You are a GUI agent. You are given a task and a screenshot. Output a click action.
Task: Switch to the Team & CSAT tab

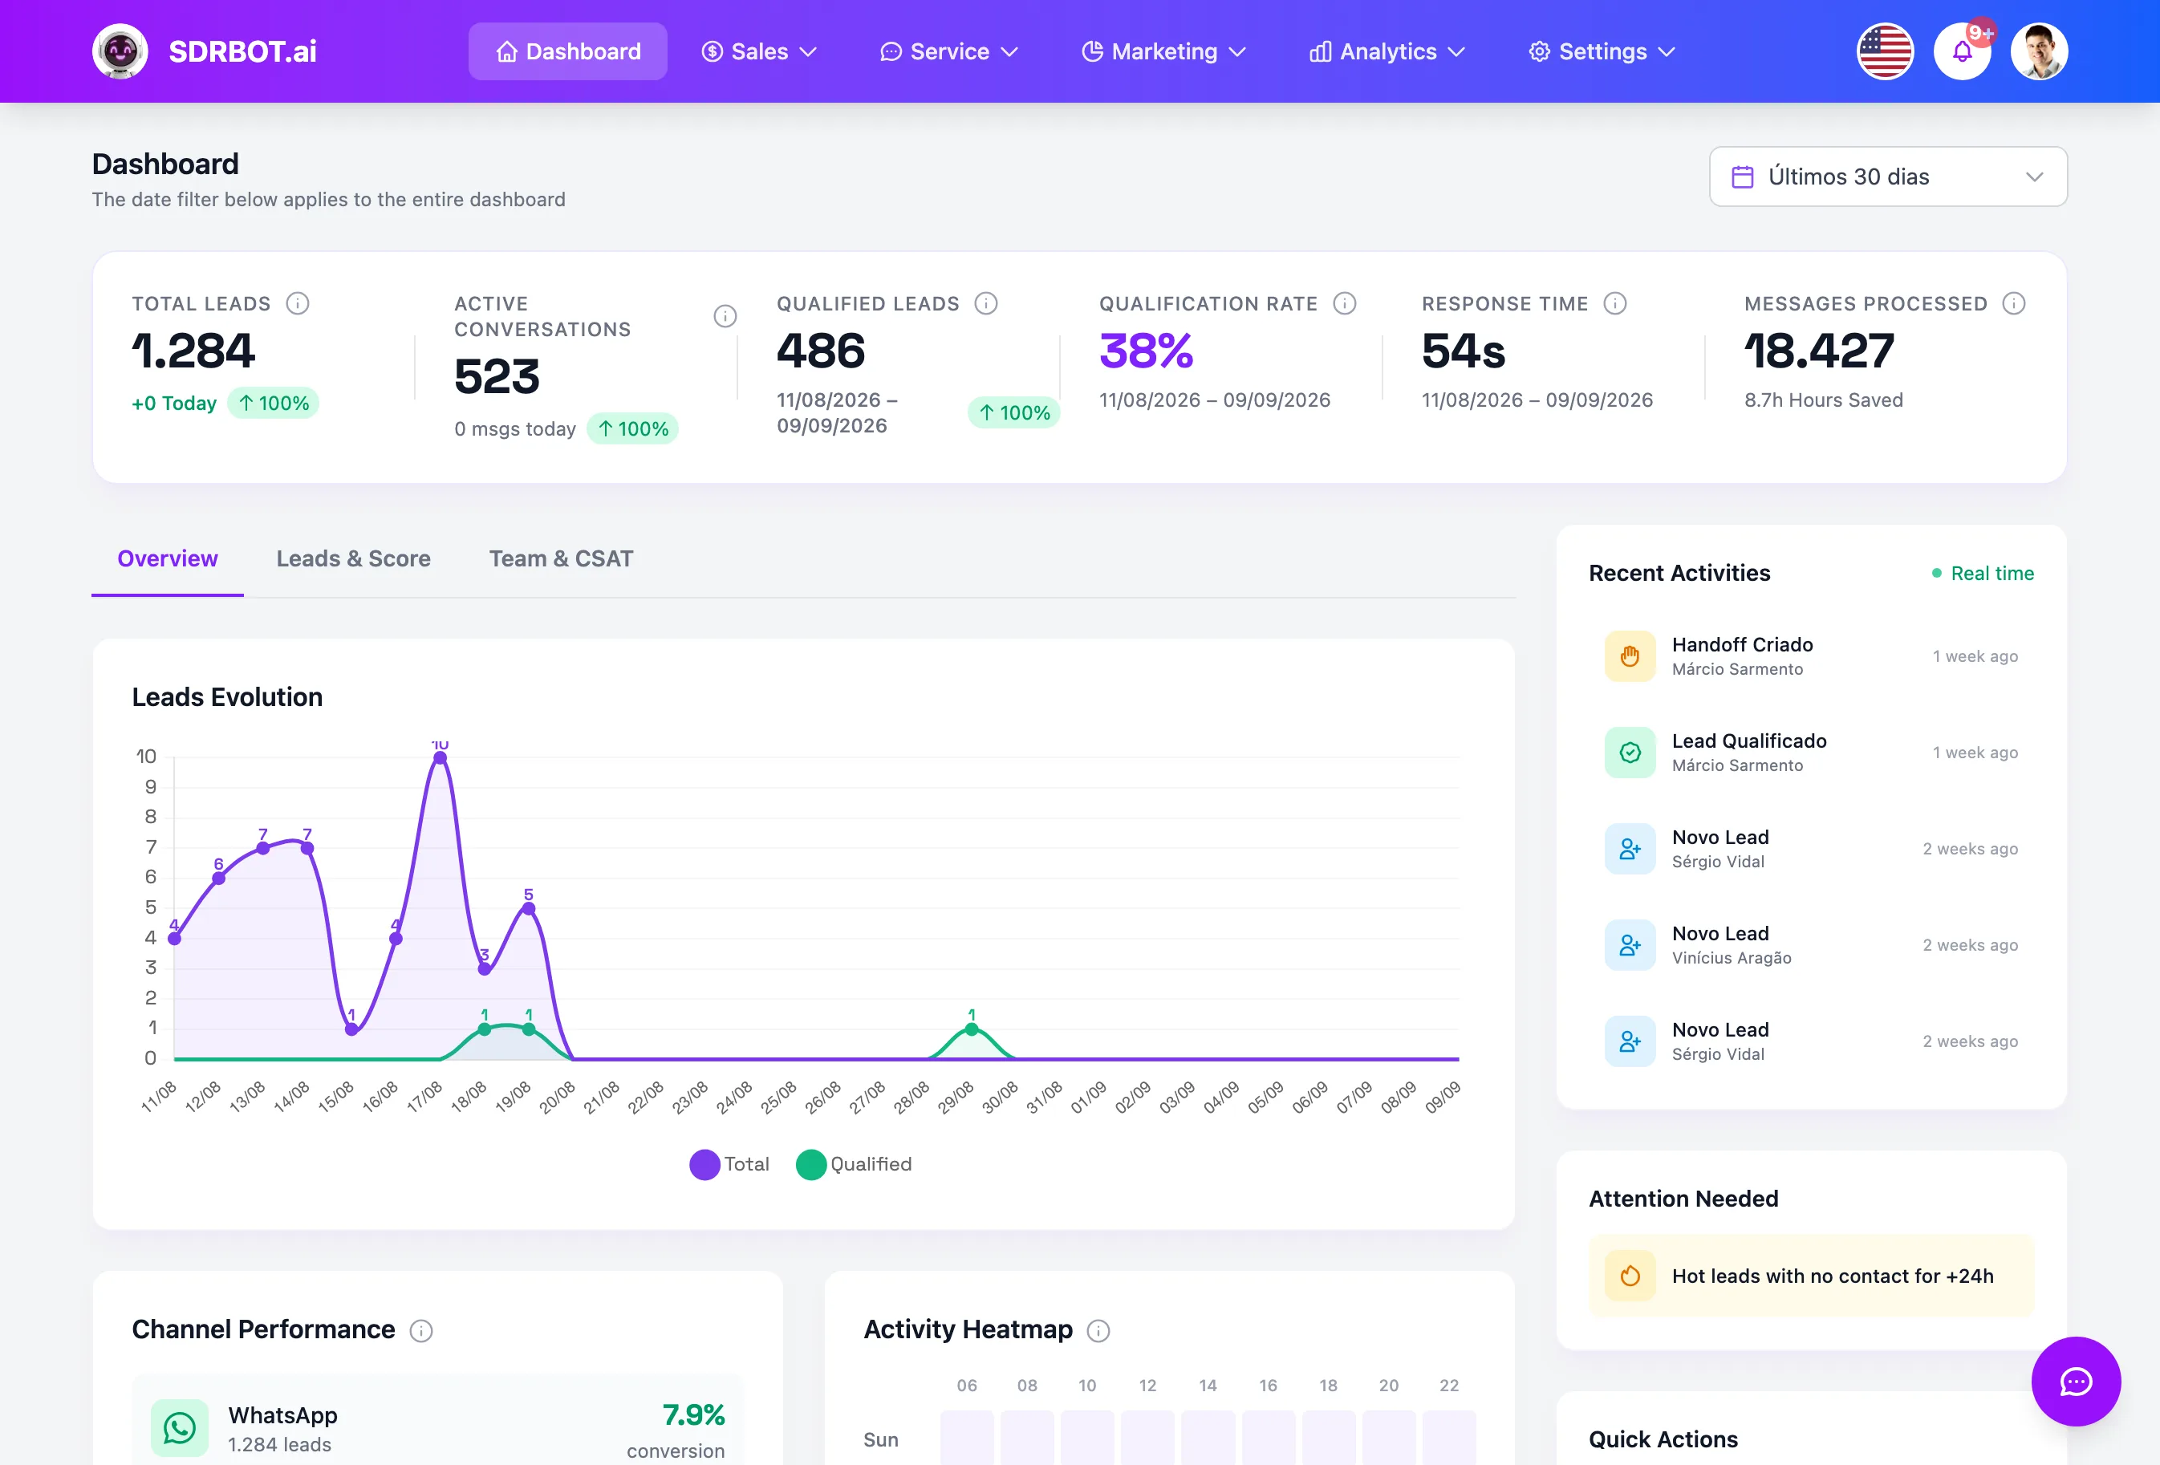coord(562,558)
